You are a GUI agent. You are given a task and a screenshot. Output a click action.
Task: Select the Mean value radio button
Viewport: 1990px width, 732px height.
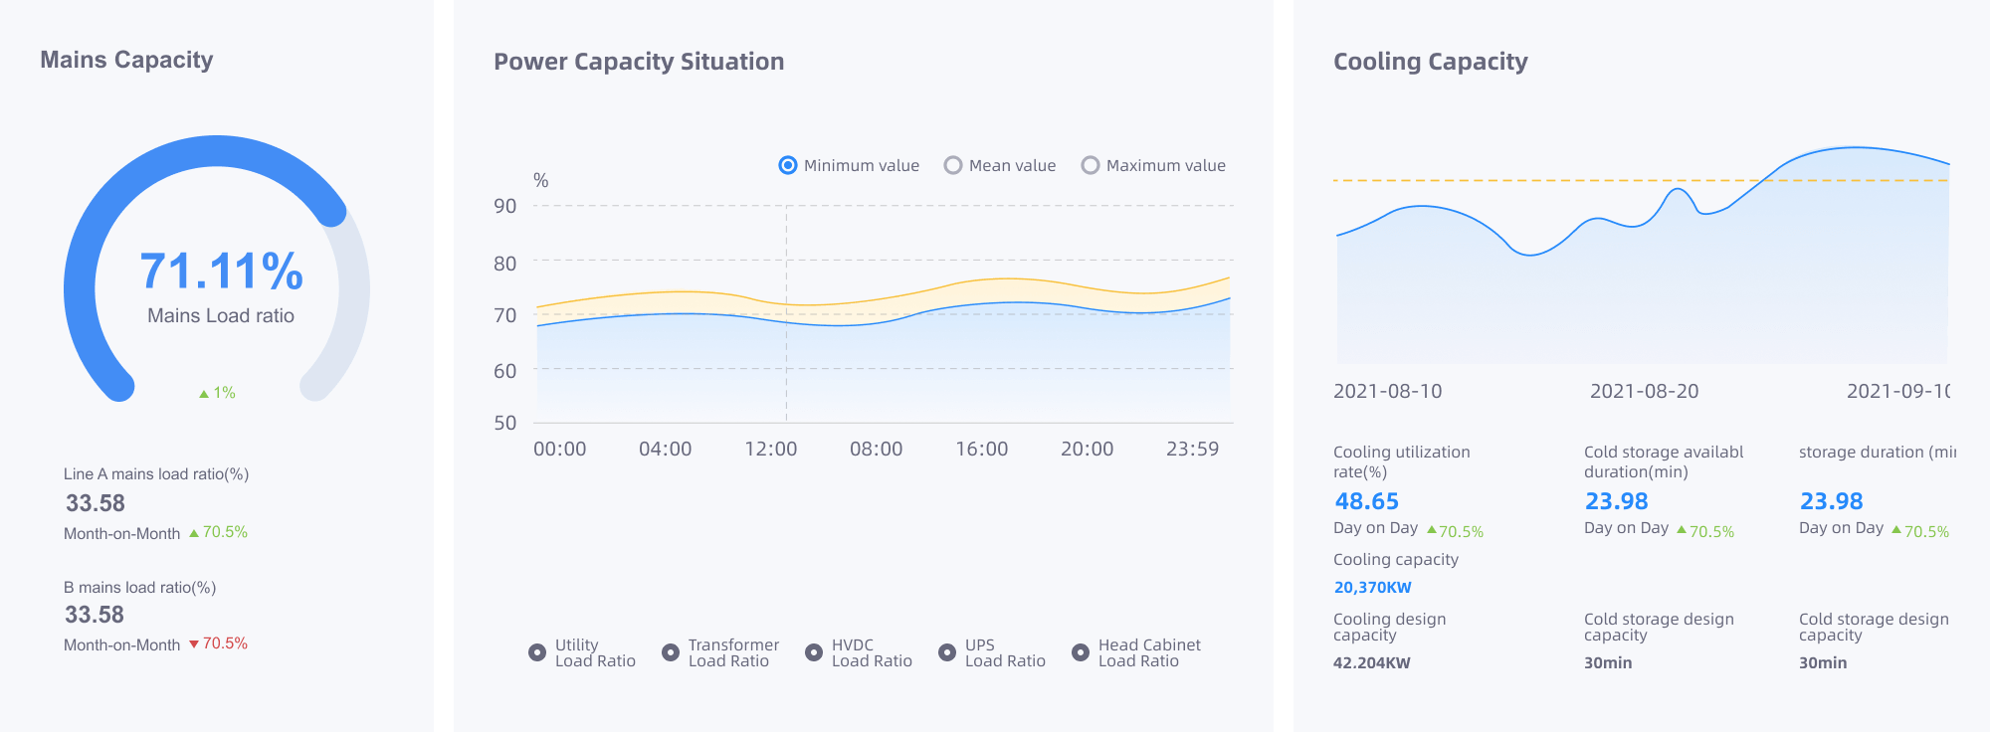[x=953, y=165]
